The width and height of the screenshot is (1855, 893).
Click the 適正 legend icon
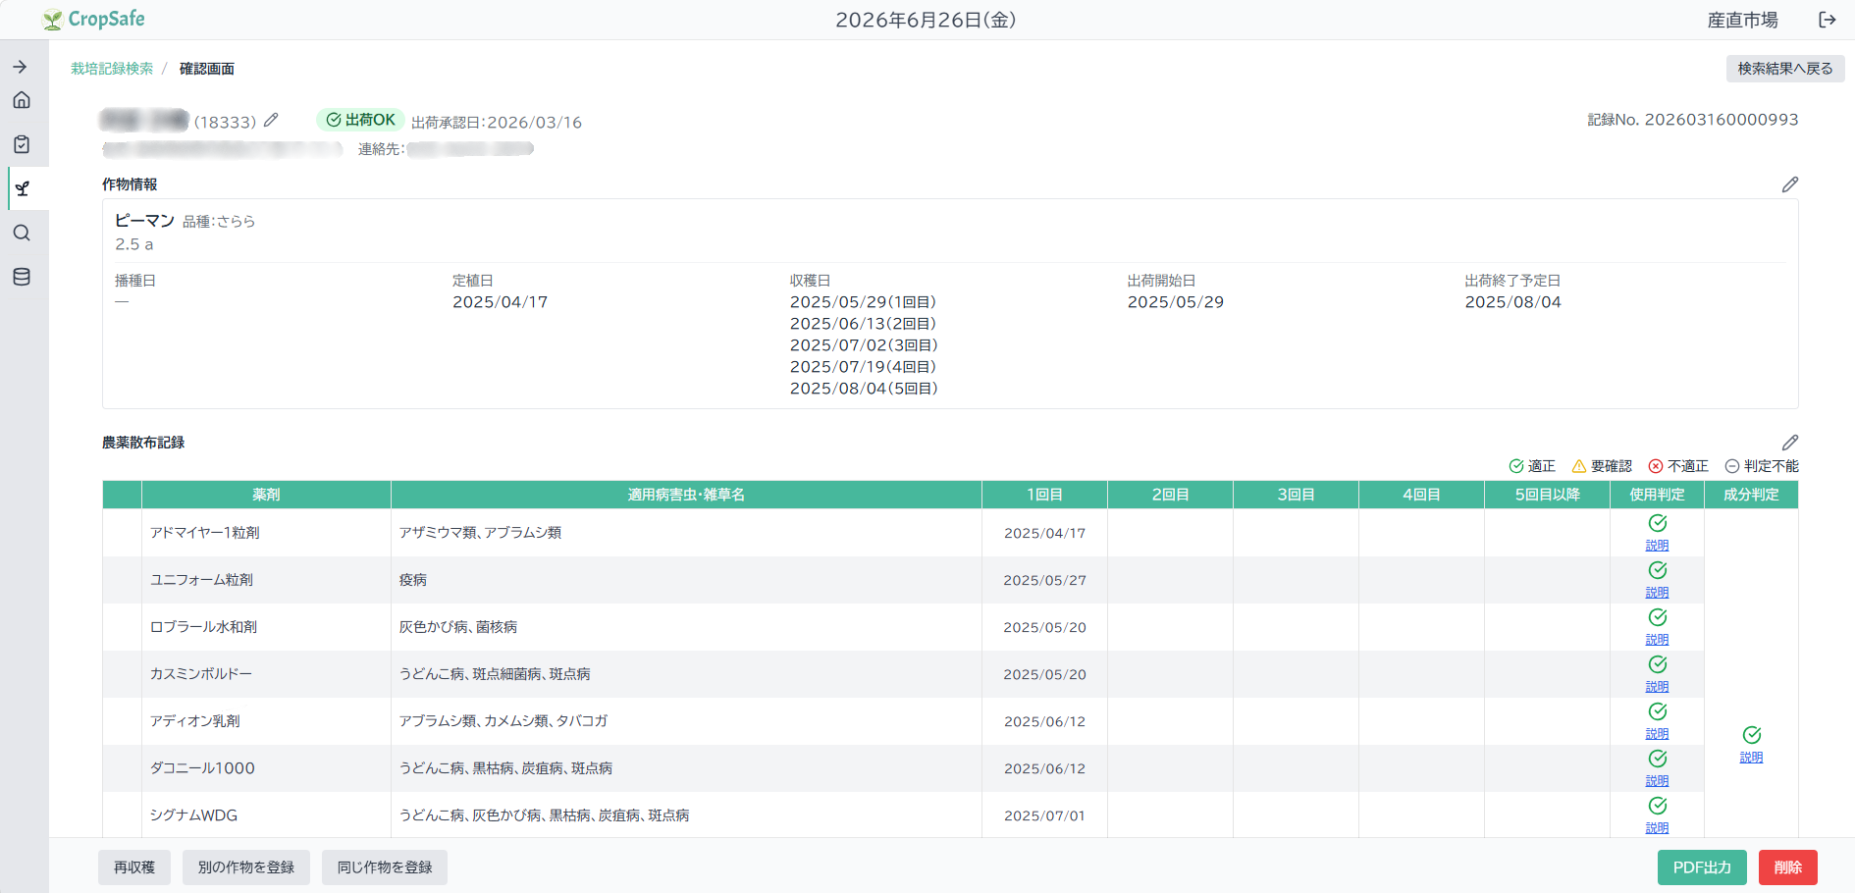point(1516,466)
